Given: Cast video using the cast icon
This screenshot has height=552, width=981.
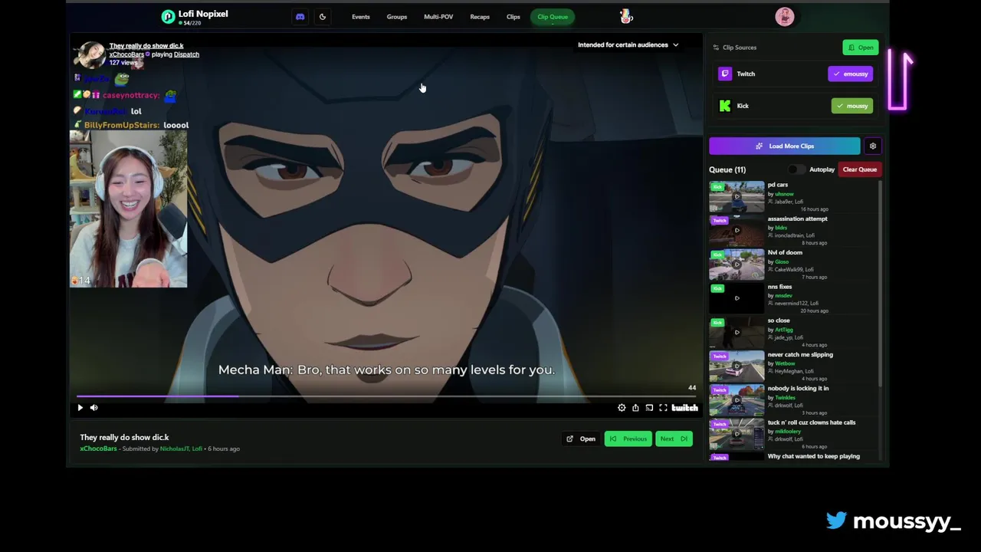Looking at the screenshot, I should coord(649,408).
